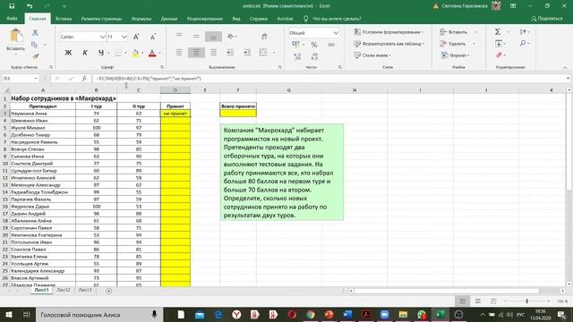Align text to right
Image resolution: width=573 pixels, height=322 pixels.
[x=213, y=53]
